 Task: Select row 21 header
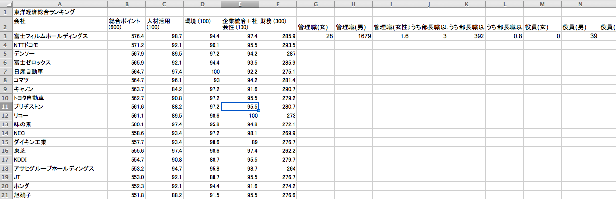tap(6, 195)
